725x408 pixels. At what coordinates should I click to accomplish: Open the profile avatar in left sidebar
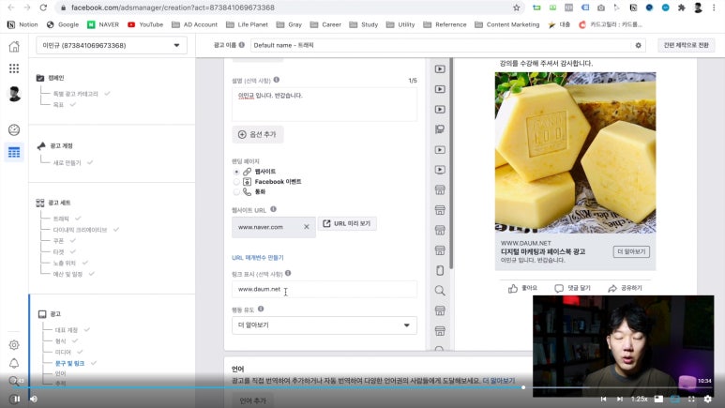14,94
